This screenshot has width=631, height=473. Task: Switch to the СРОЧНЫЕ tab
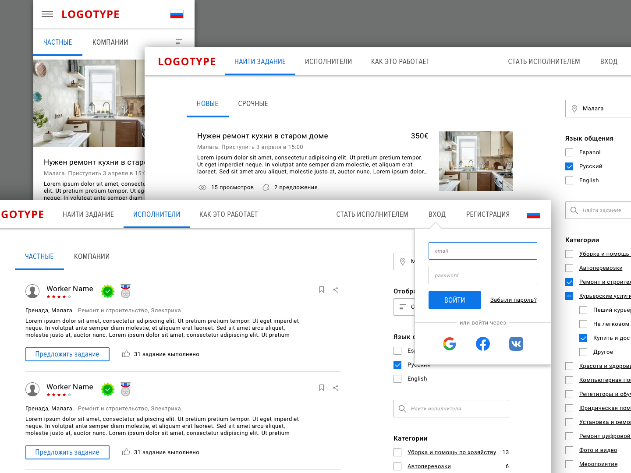pyautogui.click(x=253, y=104)
